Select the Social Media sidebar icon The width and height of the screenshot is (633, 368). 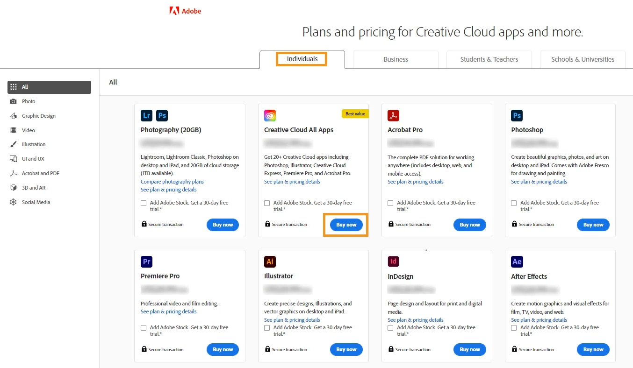tap(13, 202)
